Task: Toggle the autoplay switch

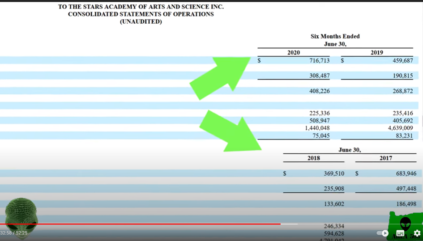Action: 383,233
